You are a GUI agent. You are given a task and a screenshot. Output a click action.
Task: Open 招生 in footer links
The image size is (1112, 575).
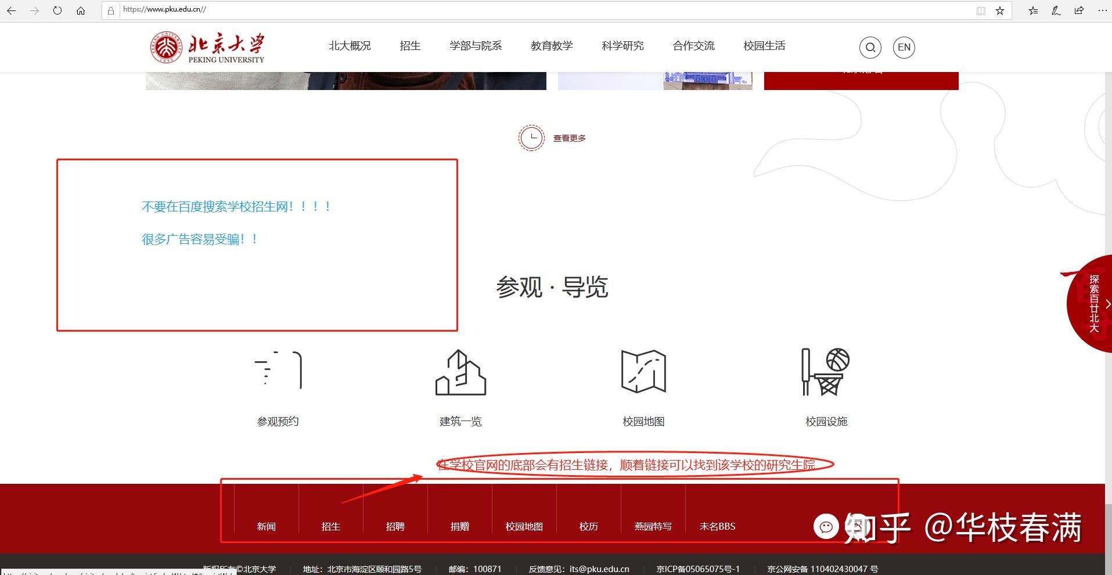pos(331,526)
